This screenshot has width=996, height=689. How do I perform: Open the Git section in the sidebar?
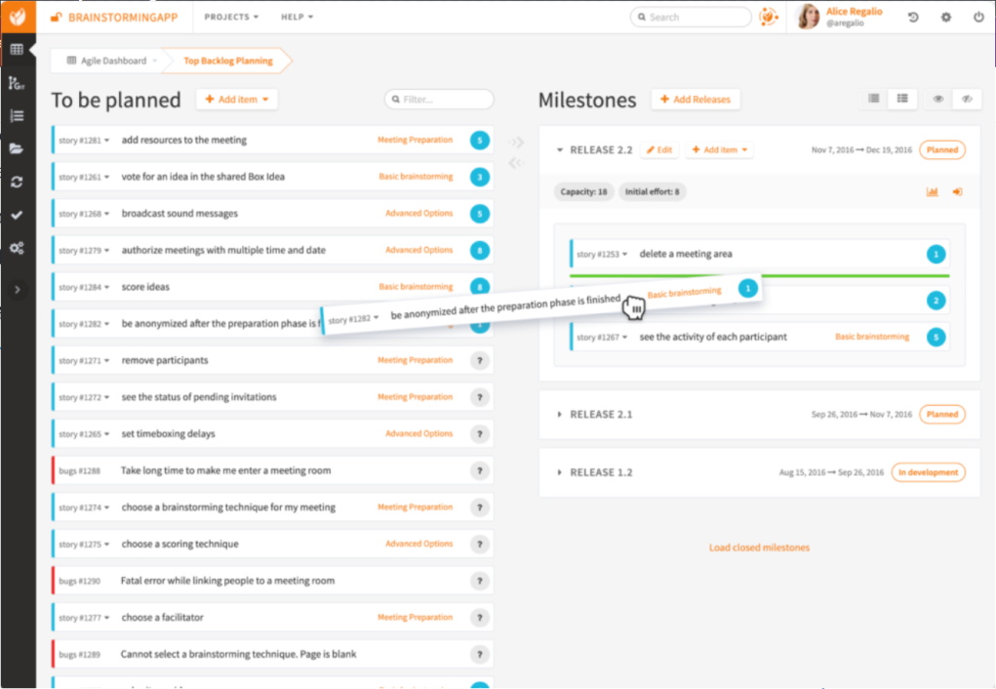click(17, 83)
